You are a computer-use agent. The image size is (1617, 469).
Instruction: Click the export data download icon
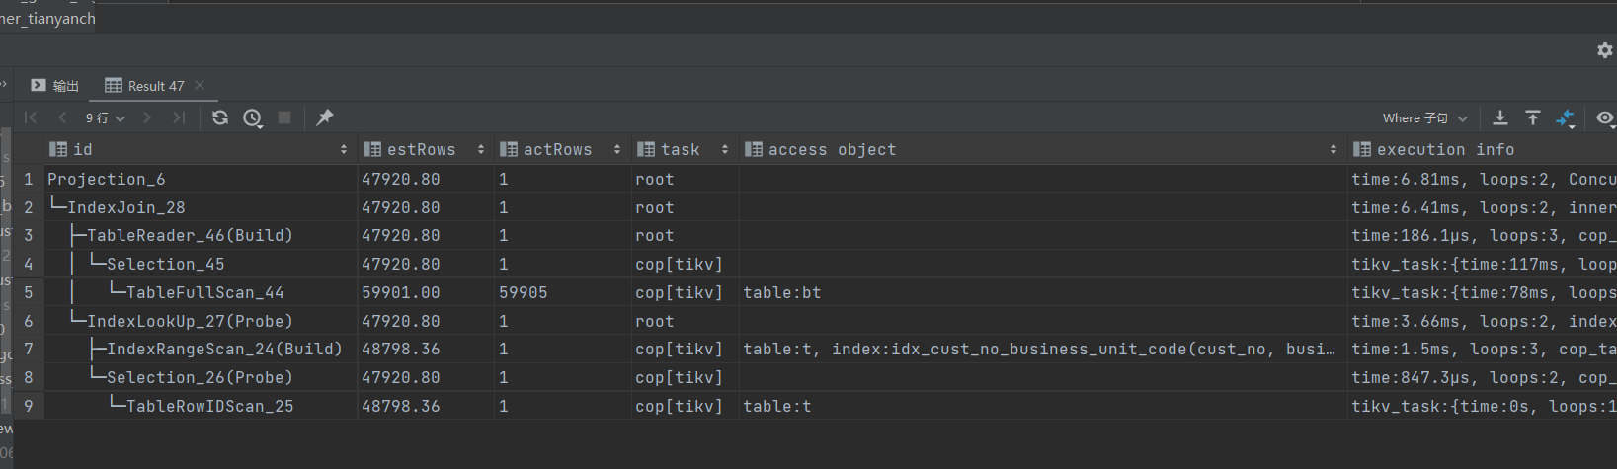1499,117
